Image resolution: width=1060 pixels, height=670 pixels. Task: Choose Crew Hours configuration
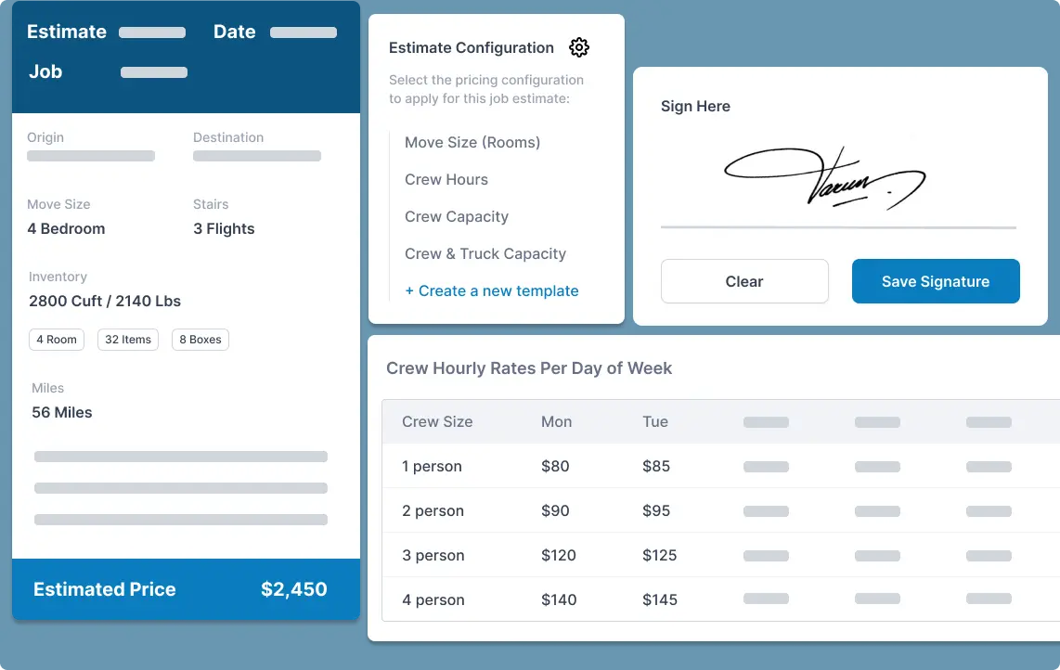coord(446,179)
